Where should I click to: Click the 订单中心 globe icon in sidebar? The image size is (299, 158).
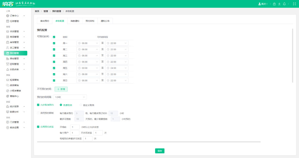coord(8,16)
